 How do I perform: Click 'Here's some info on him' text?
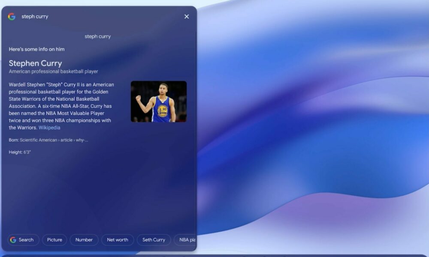(x=36, y=49)
